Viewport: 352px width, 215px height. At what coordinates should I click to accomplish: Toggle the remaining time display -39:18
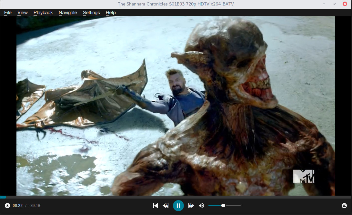[x=35, y=206]
